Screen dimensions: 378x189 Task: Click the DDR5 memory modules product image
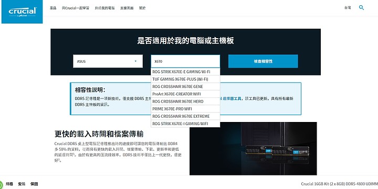(253, 149)
